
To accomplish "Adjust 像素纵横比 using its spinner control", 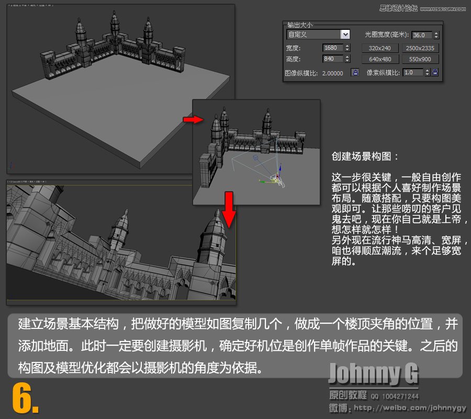I will [427, 73].
